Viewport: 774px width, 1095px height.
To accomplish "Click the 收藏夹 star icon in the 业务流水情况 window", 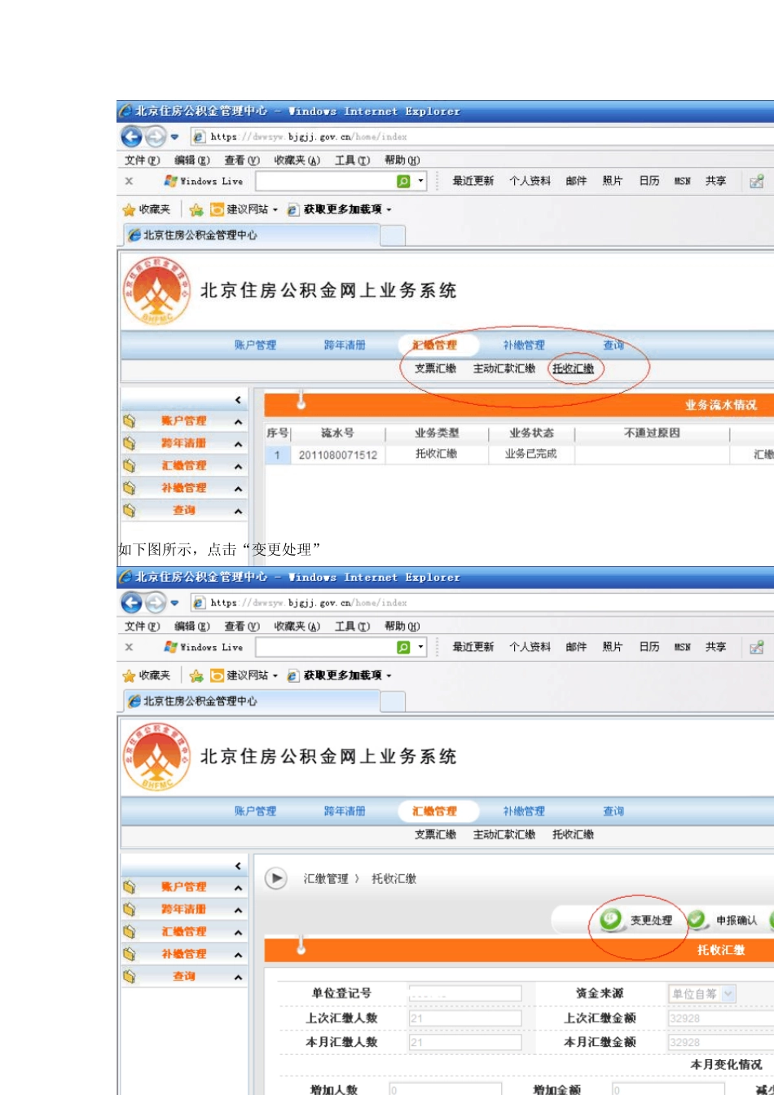I will 129,209.
